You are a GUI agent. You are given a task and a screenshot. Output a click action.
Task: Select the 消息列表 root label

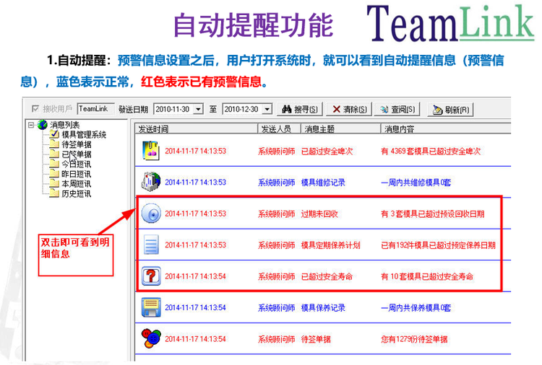64,125
